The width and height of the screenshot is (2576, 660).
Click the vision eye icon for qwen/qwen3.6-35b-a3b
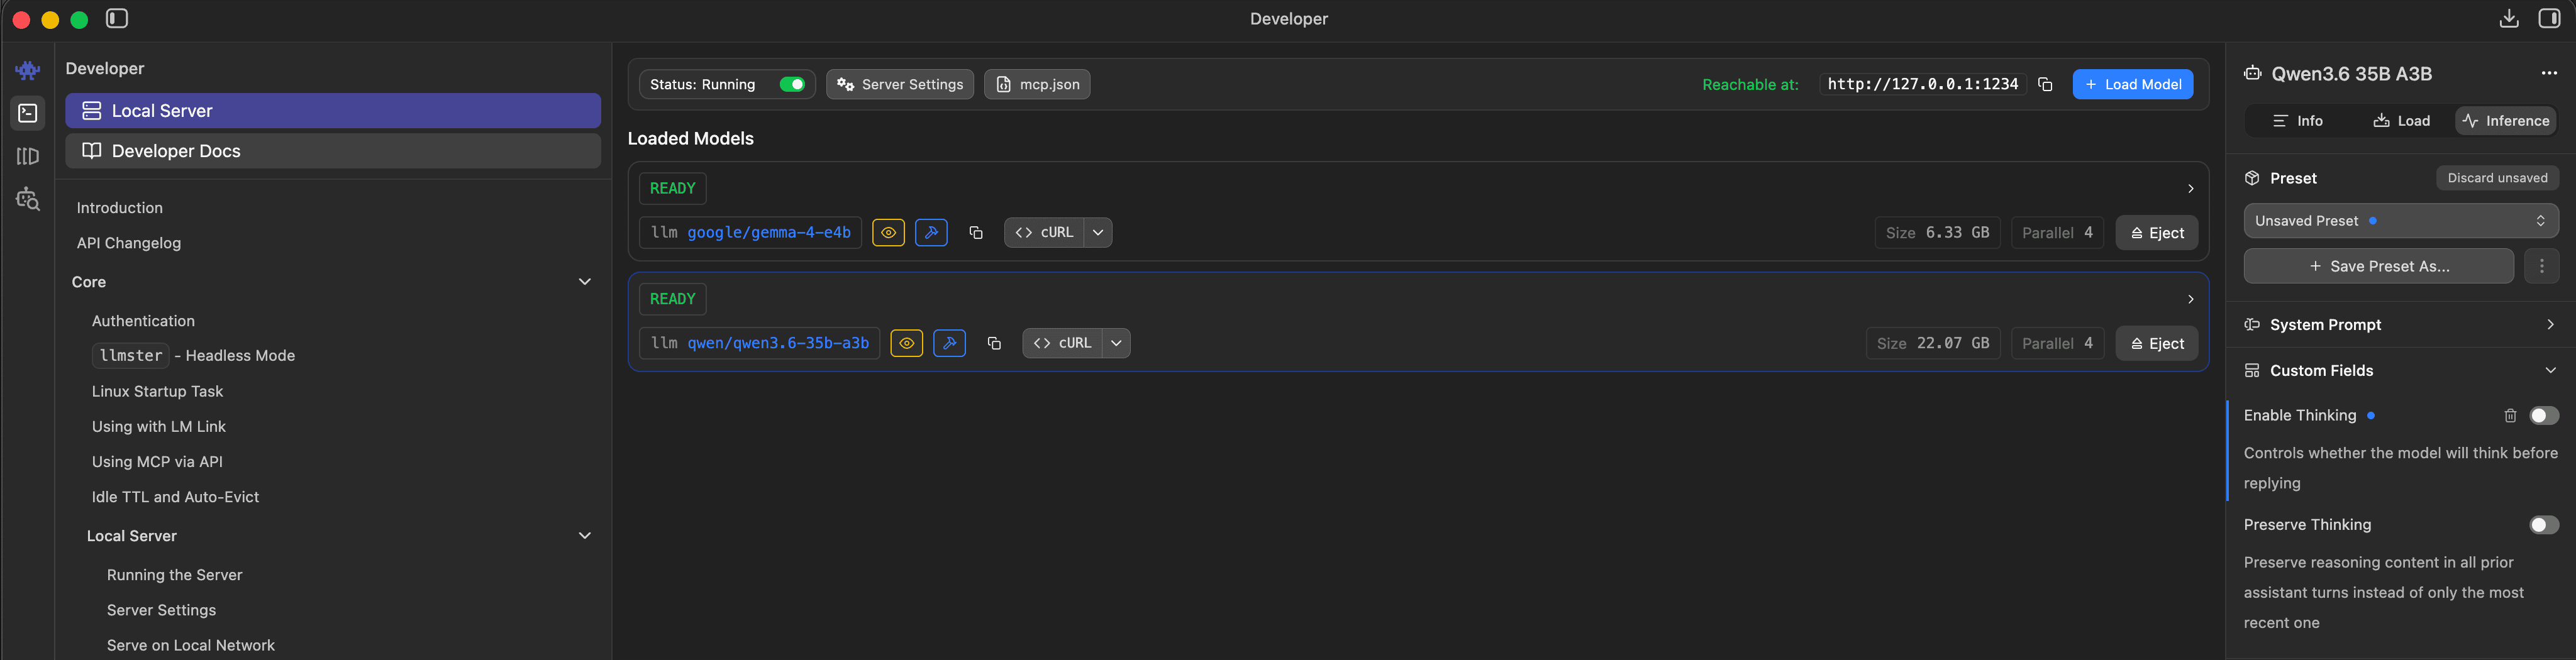coord(906,343)
